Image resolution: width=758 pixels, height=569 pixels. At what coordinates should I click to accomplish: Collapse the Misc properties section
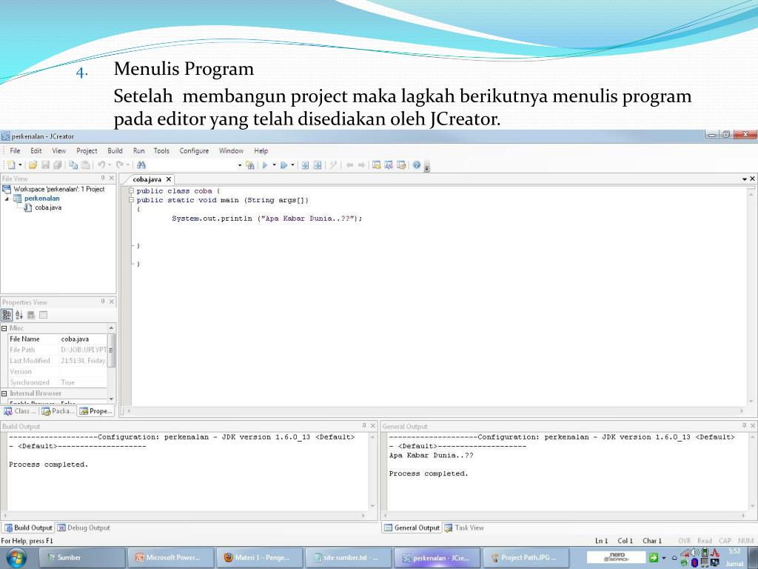pos(4,328)
